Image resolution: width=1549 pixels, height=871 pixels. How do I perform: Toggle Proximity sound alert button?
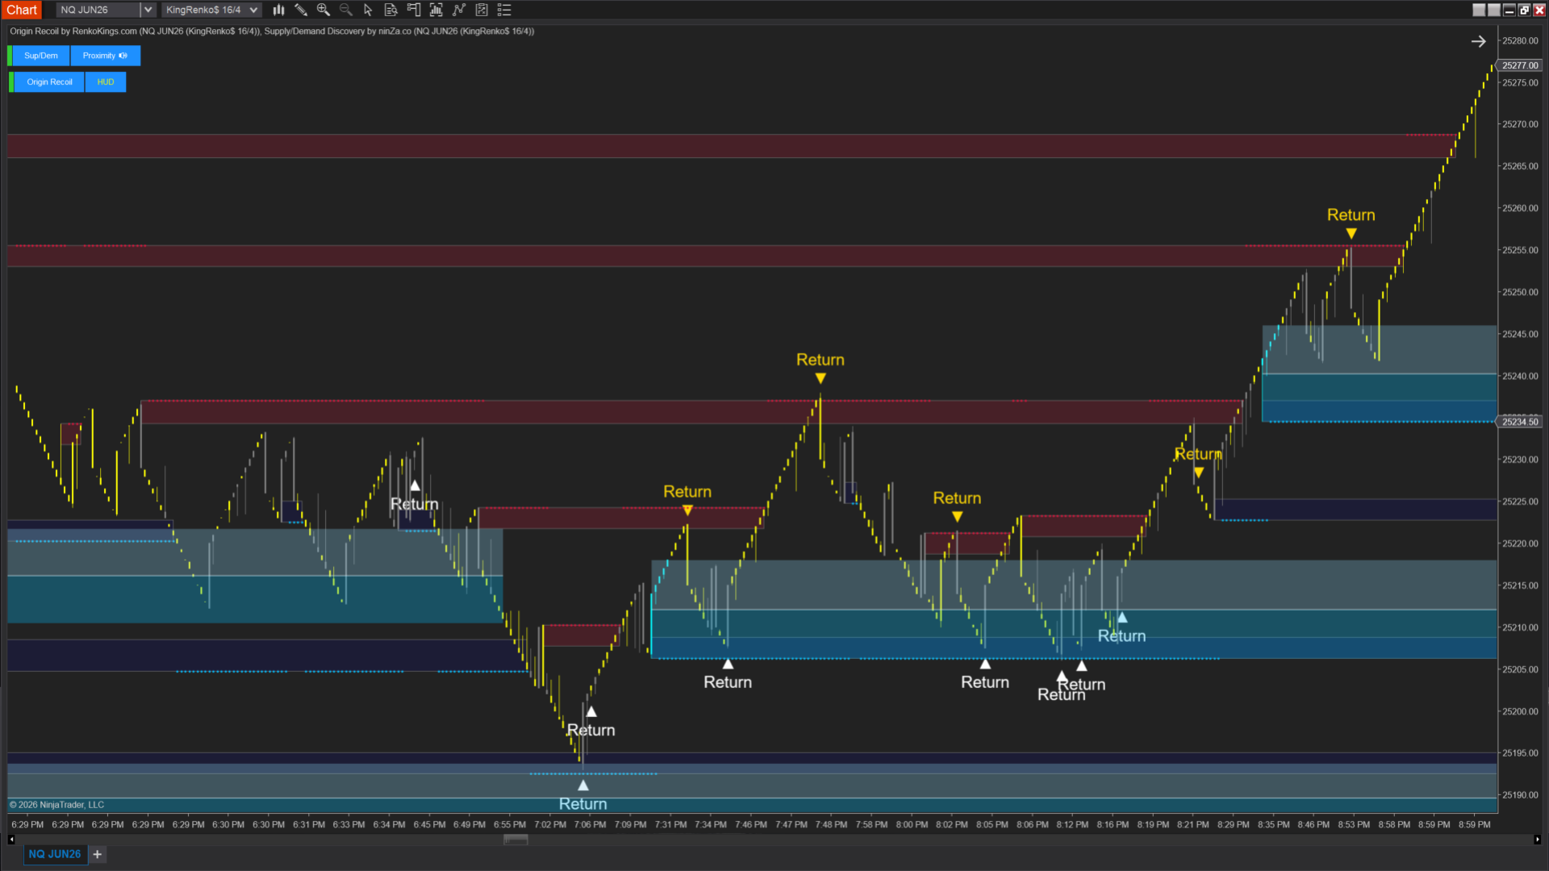coord(105,56)
